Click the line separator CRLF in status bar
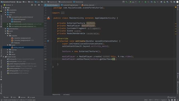 tap(151, 100)
